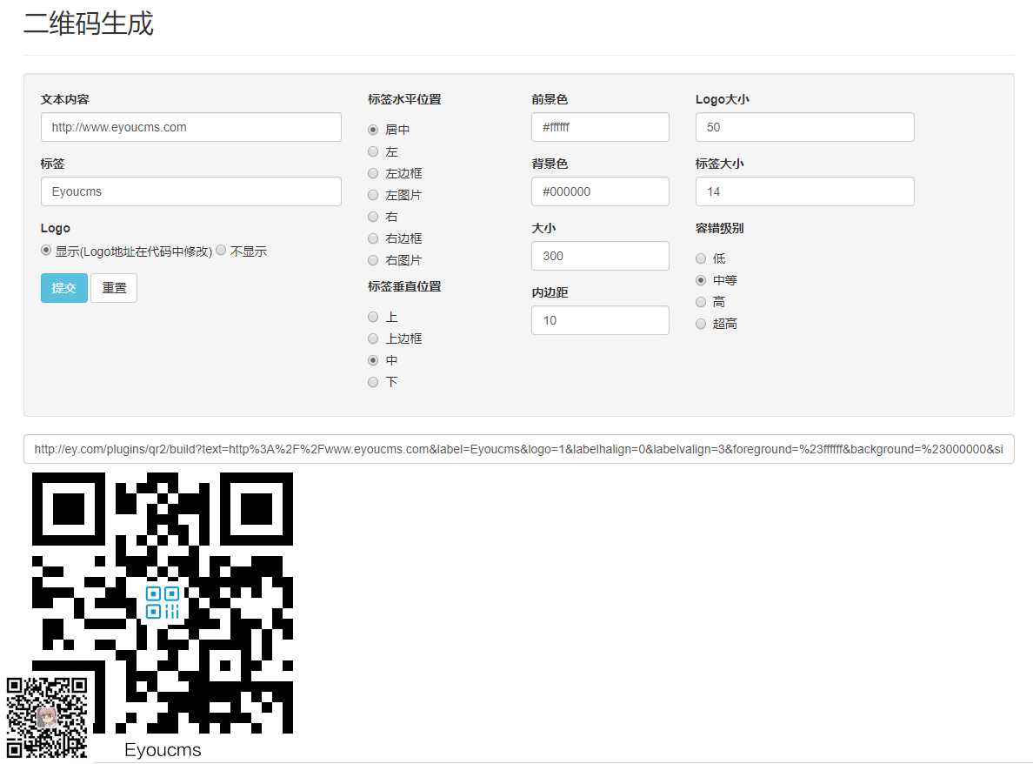The height and width of the screenshot is (764, 1033).
Task: Click the 文本内容 text input field
Action: (x=190, y=127)
